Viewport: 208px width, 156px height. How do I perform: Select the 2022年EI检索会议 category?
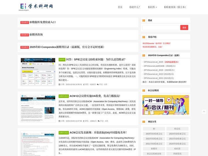pyautogui.click(x=177, y=139)
